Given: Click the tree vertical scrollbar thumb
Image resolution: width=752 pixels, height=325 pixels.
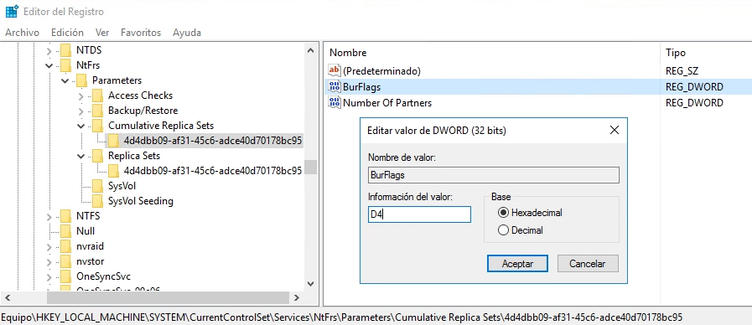Looking at the screenshot, I should point(310,167).
